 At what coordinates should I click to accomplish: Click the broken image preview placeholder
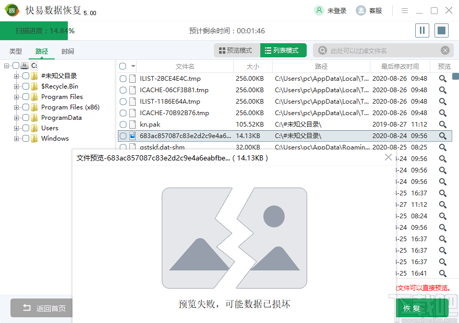(x=235, y=238)
